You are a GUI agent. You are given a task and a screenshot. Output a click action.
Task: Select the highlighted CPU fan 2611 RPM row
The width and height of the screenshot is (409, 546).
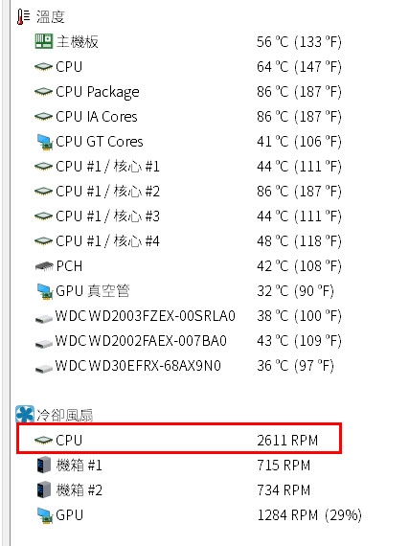179,439
